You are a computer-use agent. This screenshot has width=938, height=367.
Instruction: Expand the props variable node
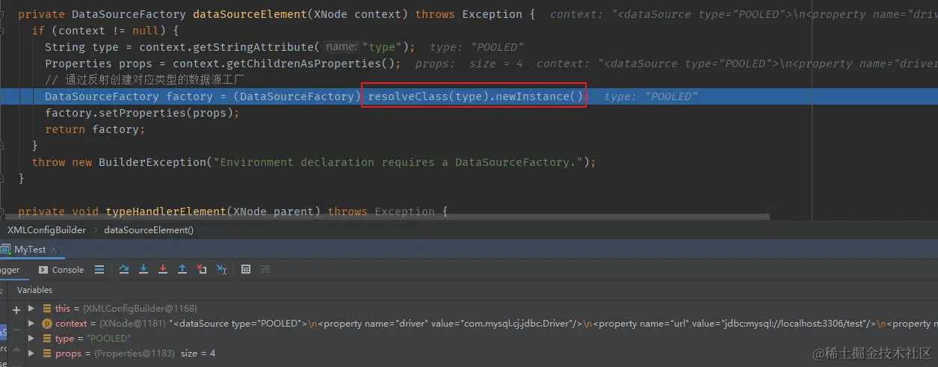31,354
